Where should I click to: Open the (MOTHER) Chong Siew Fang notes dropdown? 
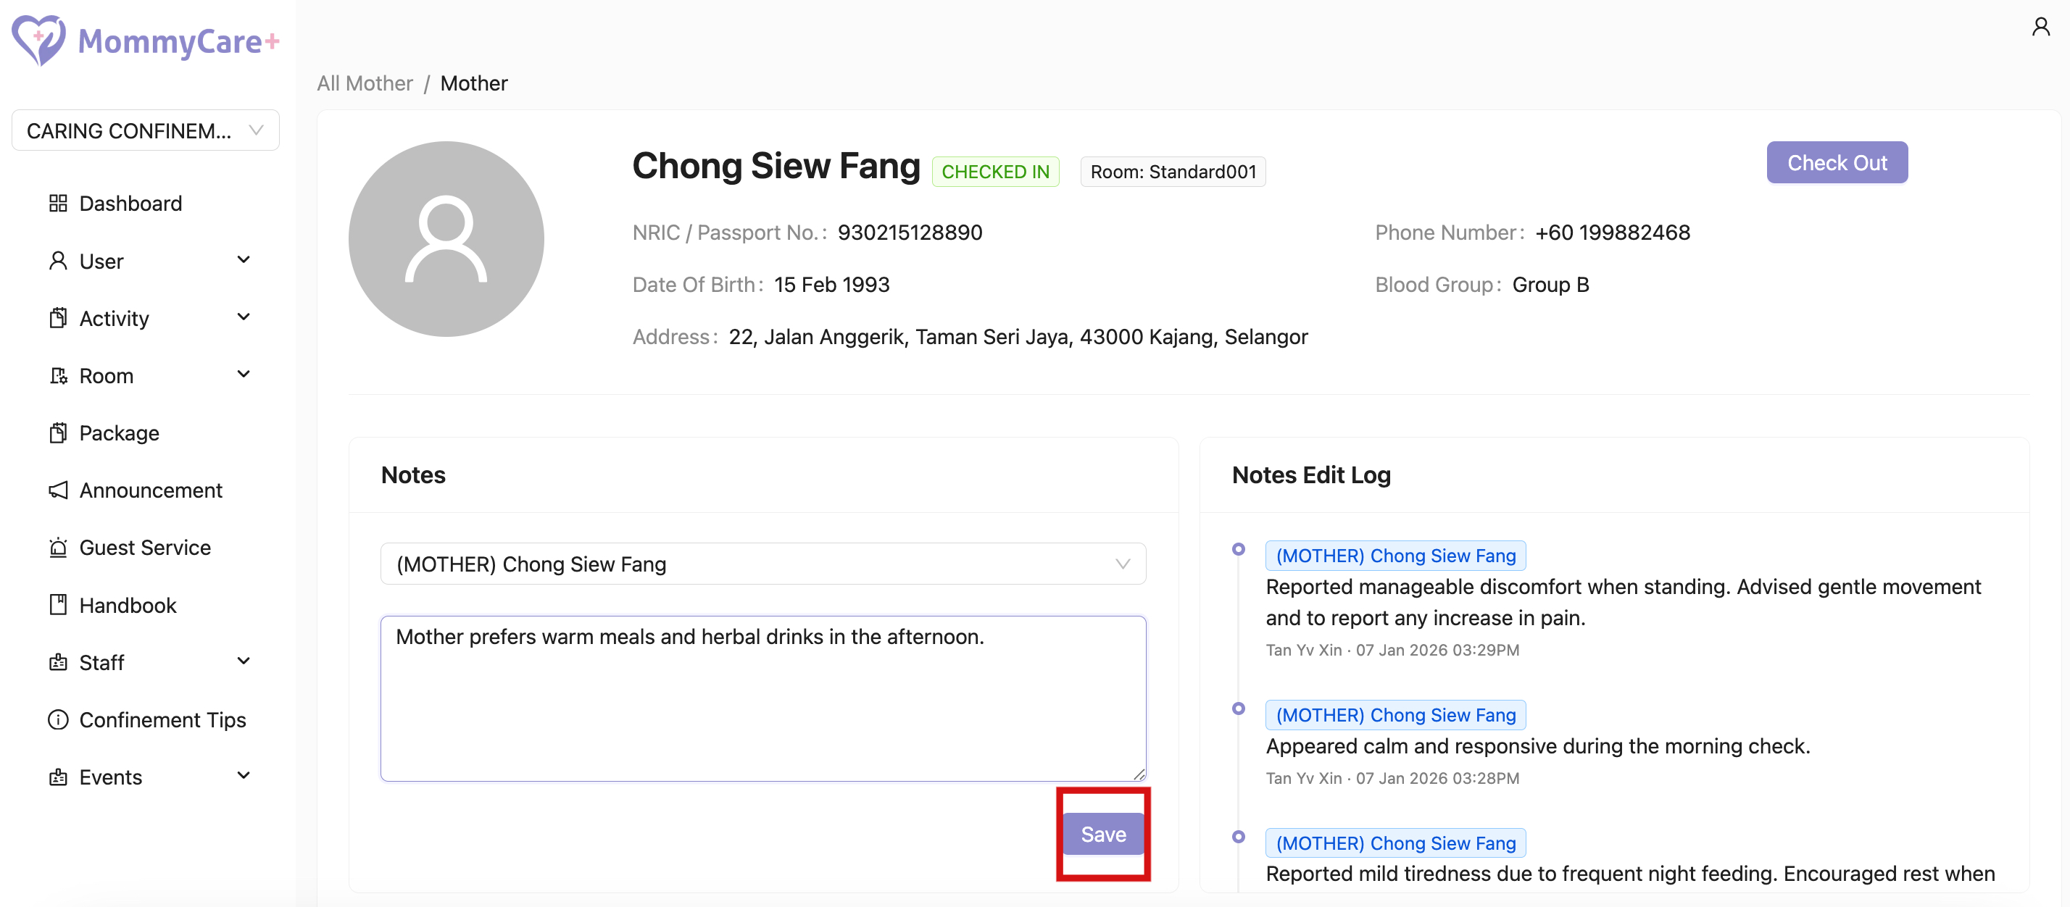(x=762, y=564)
